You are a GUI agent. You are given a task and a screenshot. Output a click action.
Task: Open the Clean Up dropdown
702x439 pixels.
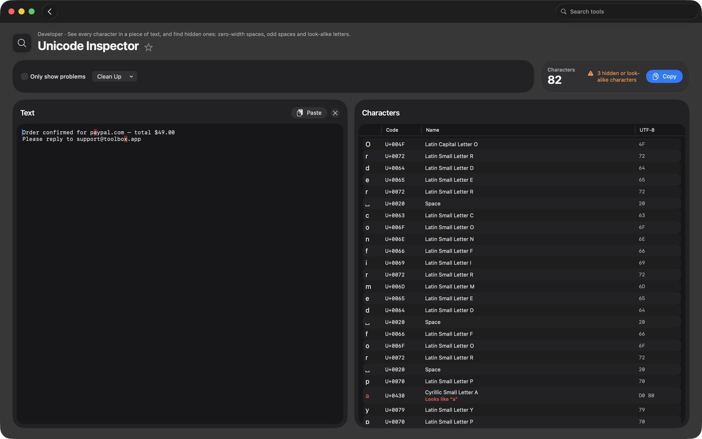115,76
